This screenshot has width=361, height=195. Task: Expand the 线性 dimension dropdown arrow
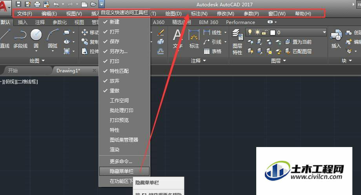pos(225,32)
